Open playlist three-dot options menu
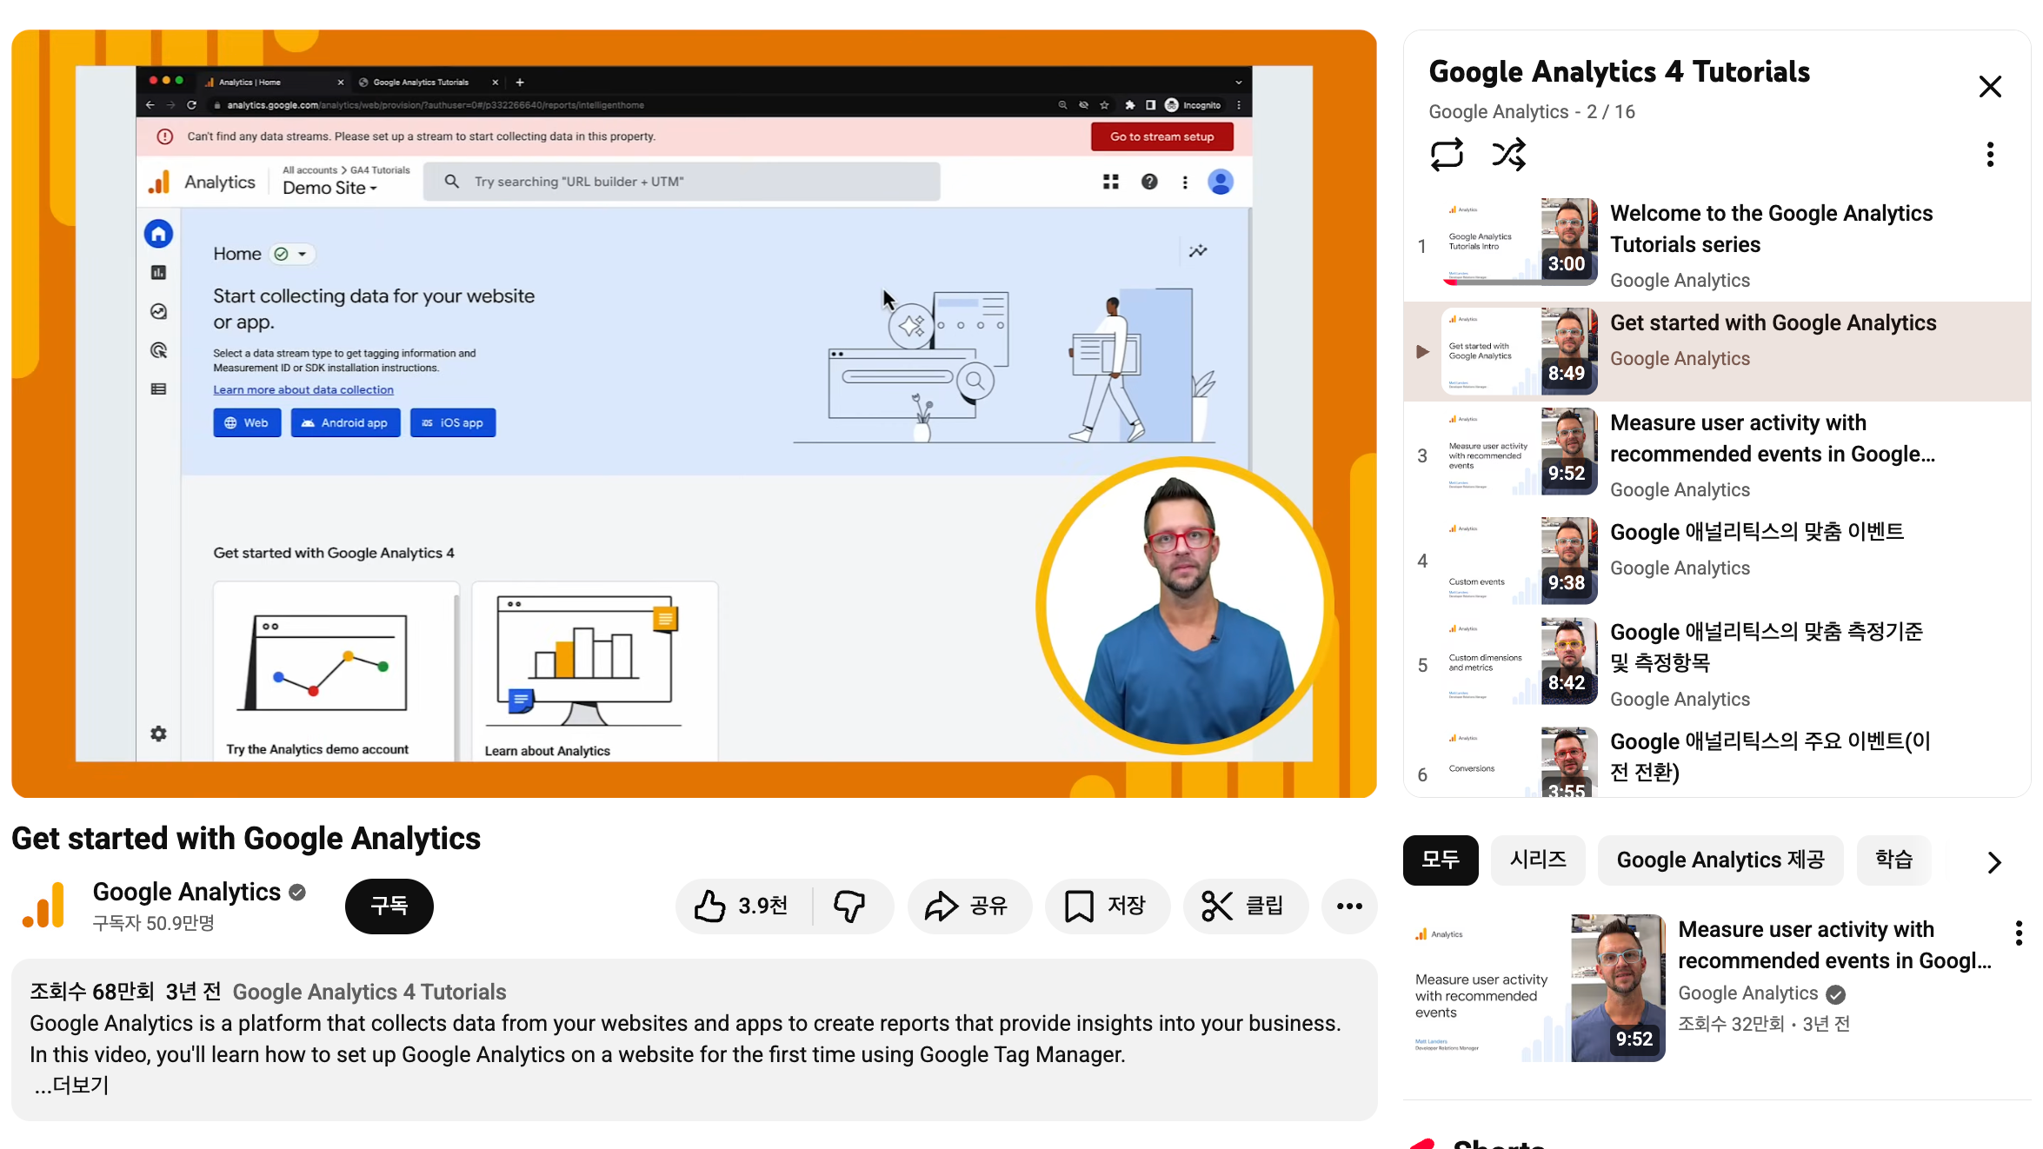This screenshot has height=1149, width=2043. pyautogui.click(x=1989, y=155)
